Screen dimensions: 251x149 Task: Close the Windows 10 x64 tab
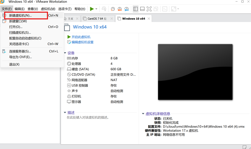click(149, 19)
